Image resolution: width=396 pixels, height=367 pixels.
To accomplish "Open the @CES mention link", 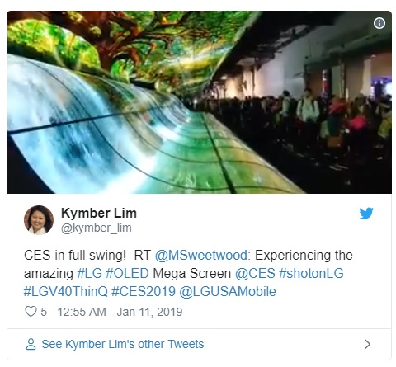I will pos(255,273).
